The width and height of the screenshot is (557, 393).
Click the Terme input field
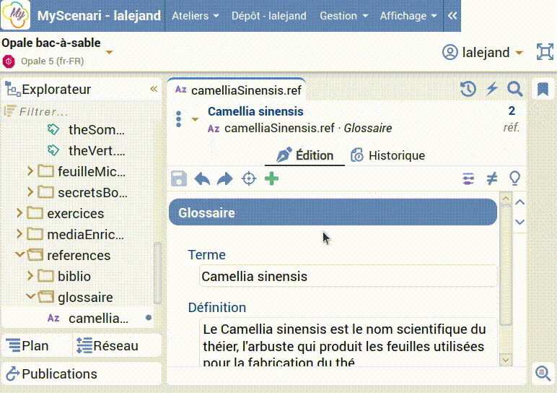tap(348, 276)
